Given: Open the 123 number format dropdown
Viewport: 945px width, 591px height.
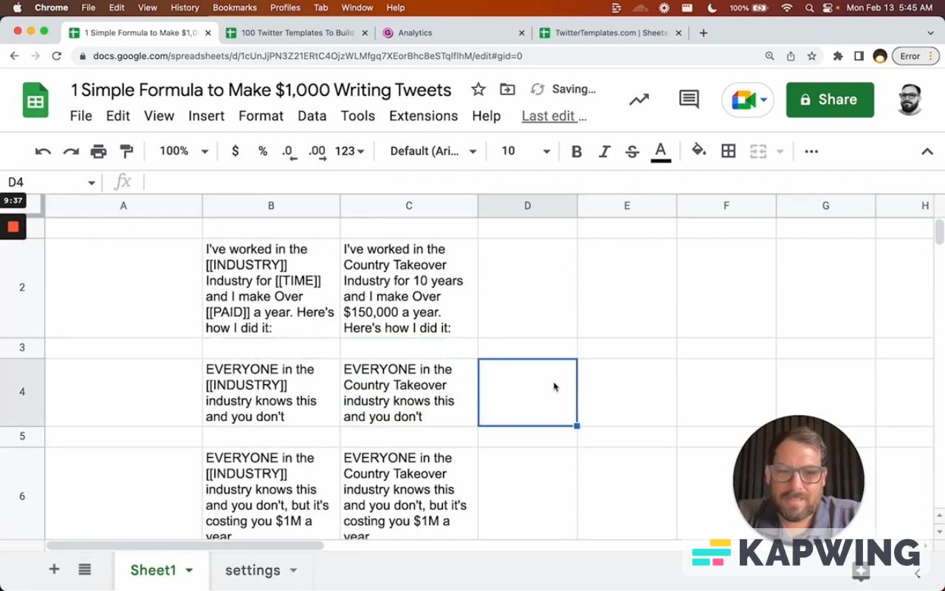Looking at the screenshot, I should [x=349, y=151].
